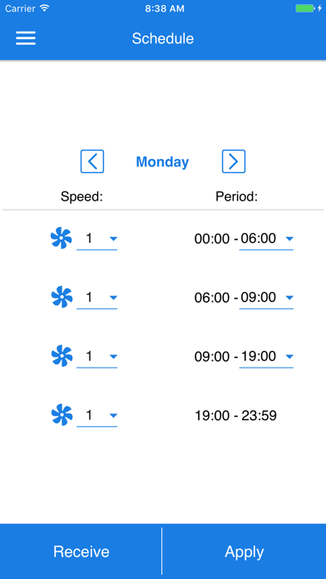The image size is (326, 579).
Task: Open speed dropdown for 06:00 - 09:00 row
Action: pyautogui.click(x=96, y=299)
